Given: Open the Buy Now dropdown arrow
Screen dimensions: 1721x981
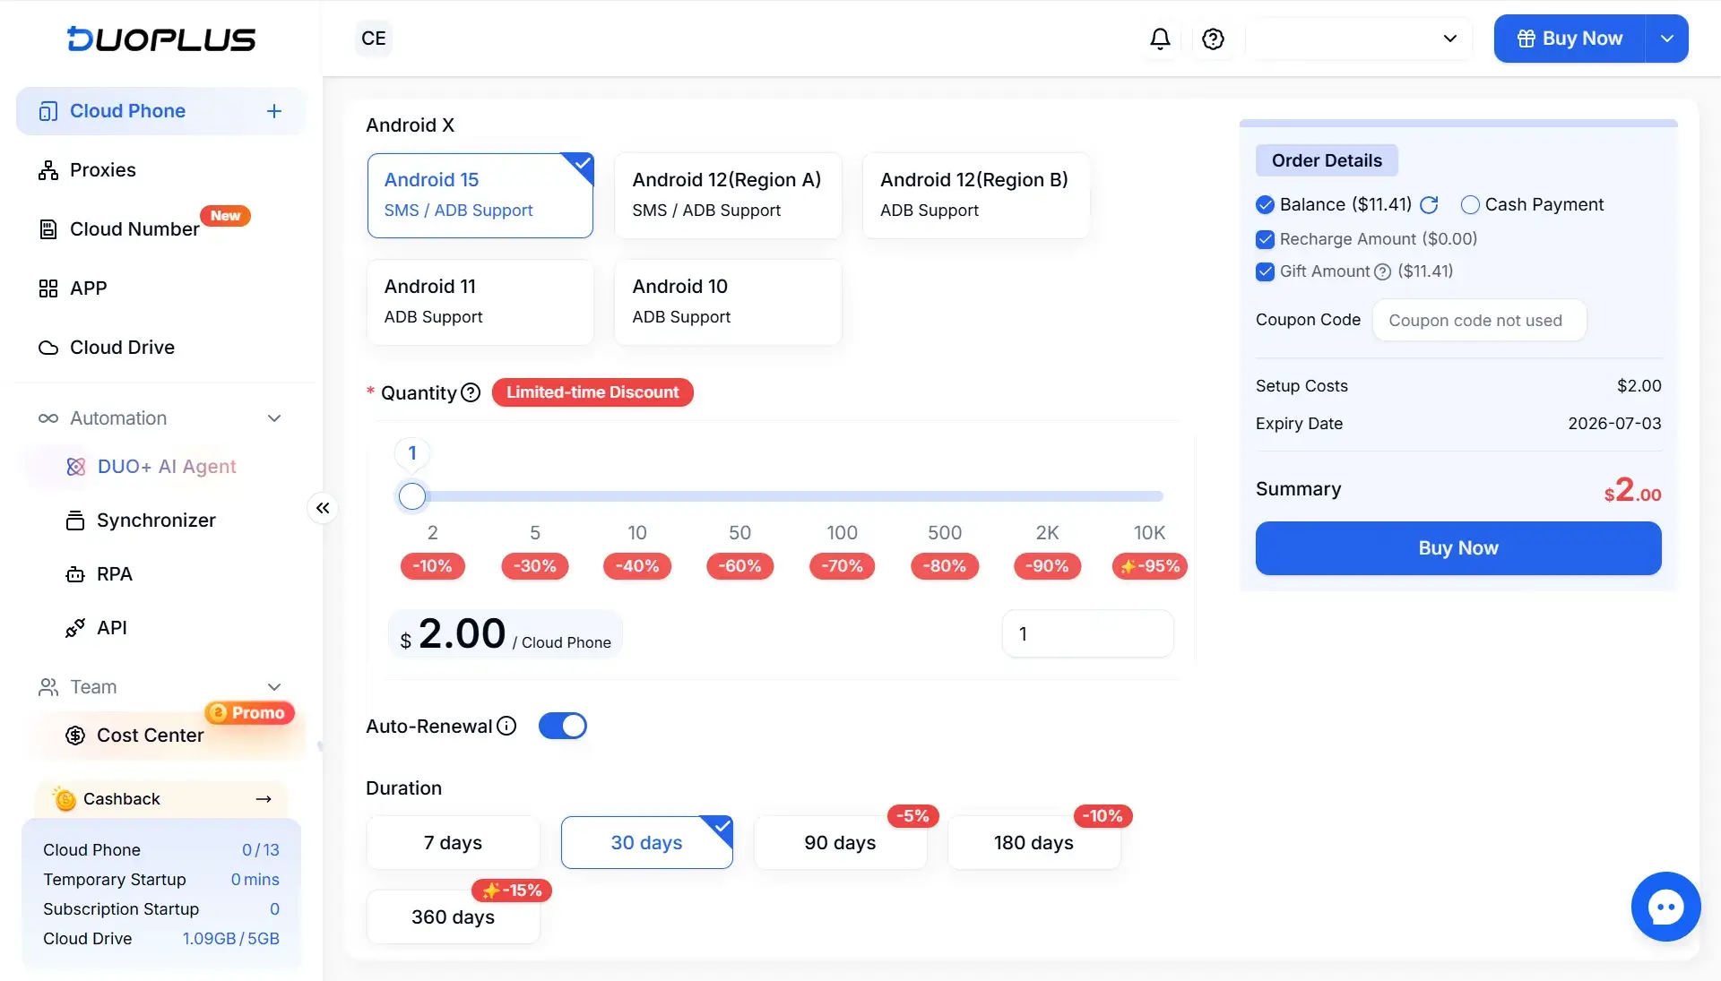Looking at the screenshot, I should point(1667,39).
